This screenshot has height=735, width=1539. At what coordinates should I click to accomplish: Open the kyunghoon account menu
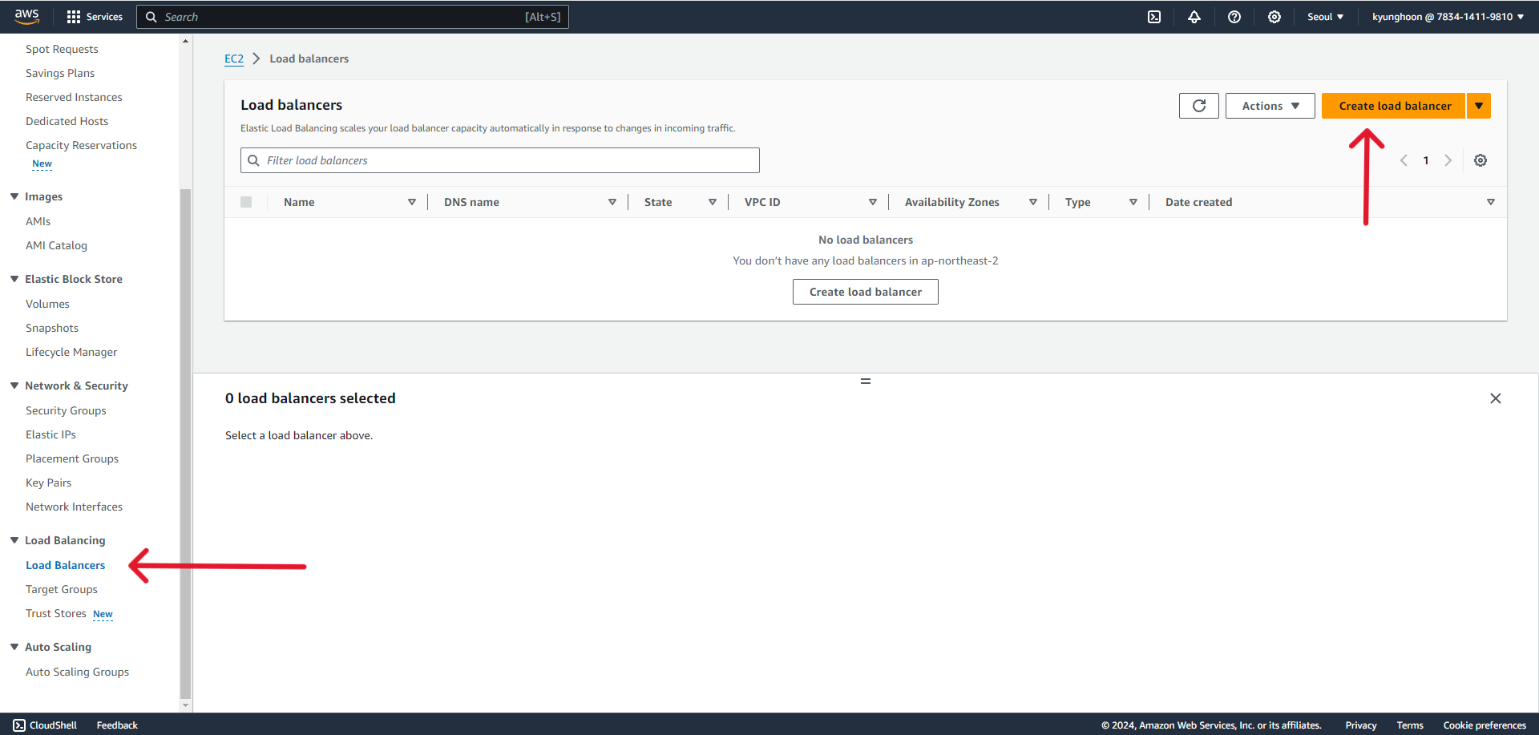coord(1448,17)
